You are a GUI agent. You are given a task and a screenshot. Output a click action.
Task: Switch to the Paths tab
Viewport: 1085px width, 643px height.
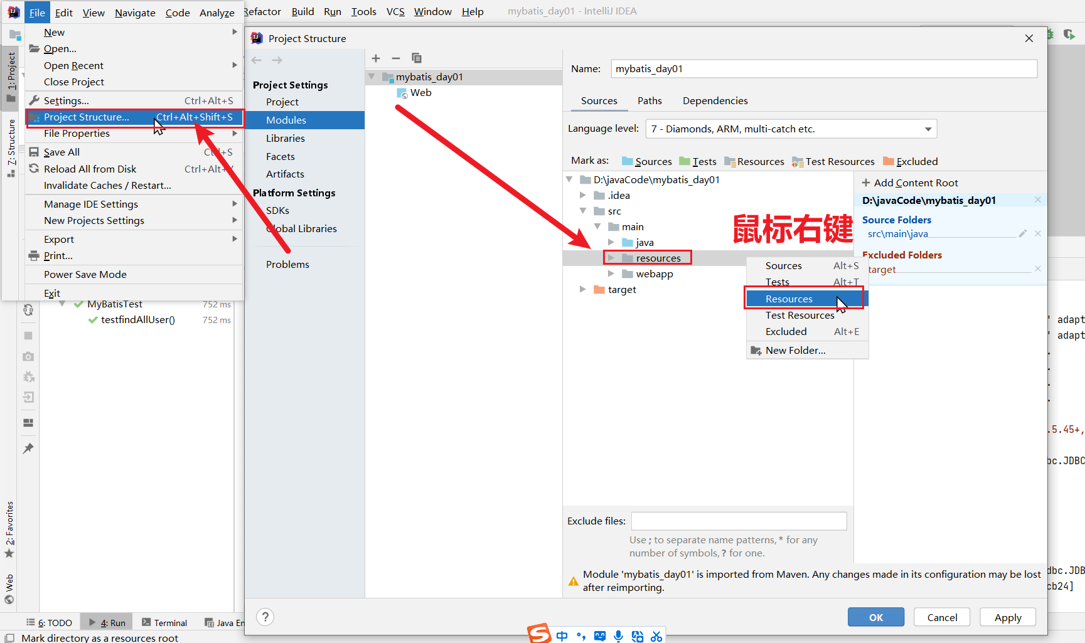point(649,100)
